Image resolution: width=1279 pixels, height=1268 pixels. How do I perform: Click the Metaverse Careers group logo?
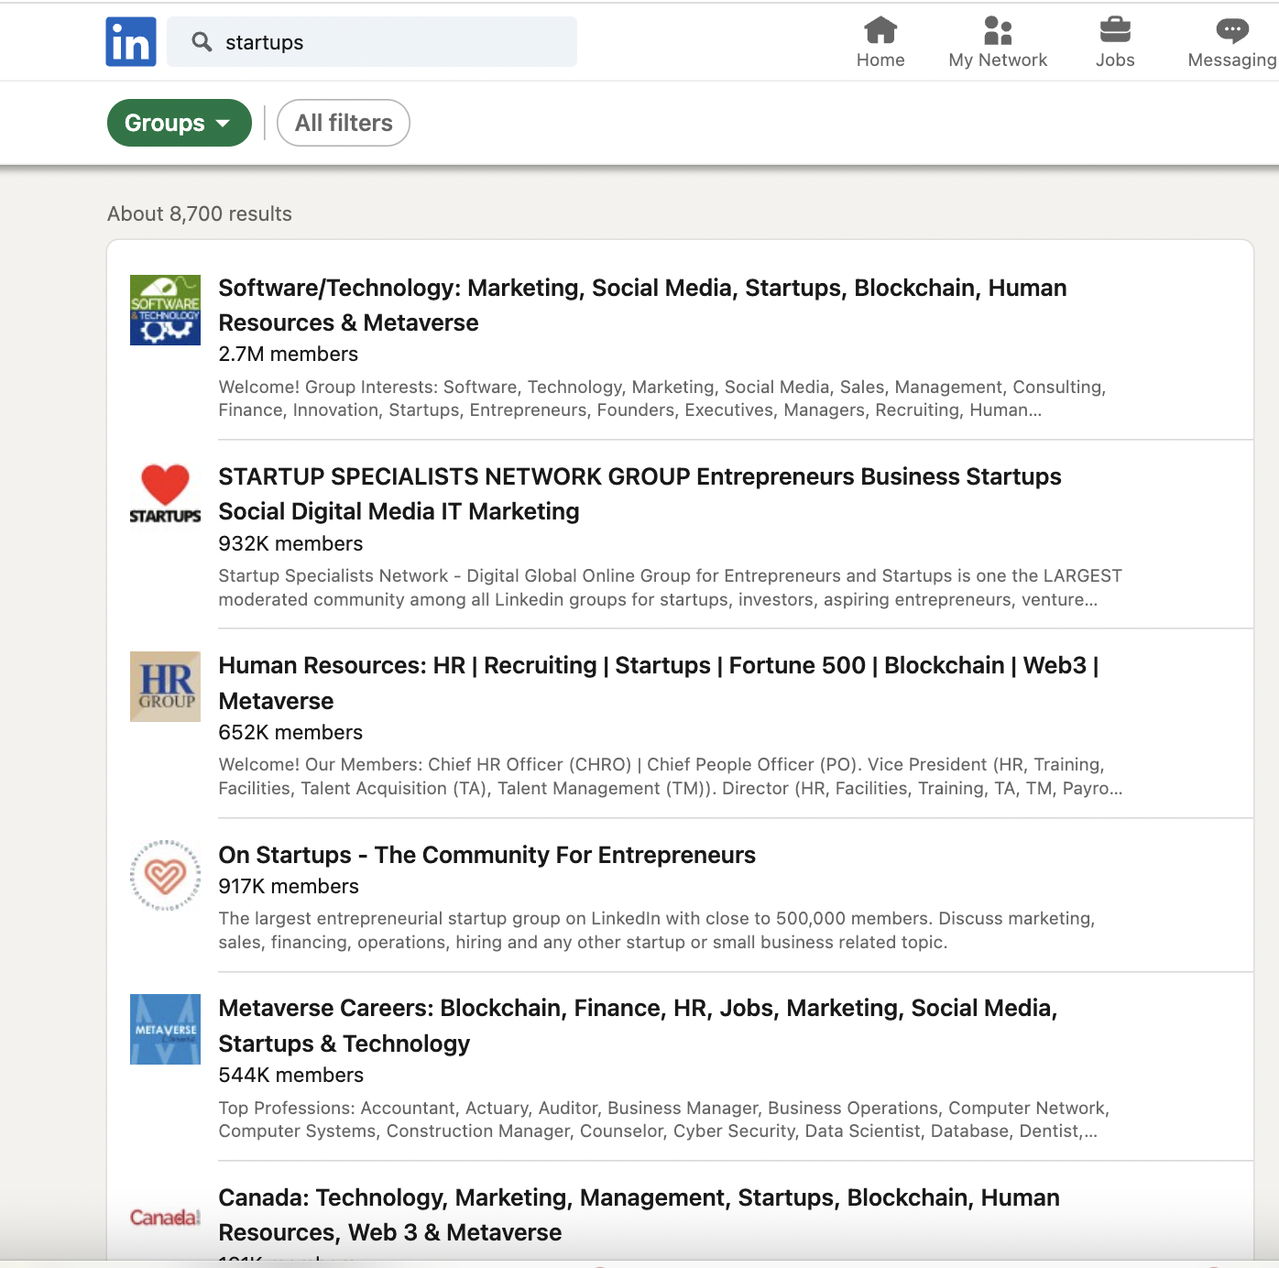(x=165, y=1029)
